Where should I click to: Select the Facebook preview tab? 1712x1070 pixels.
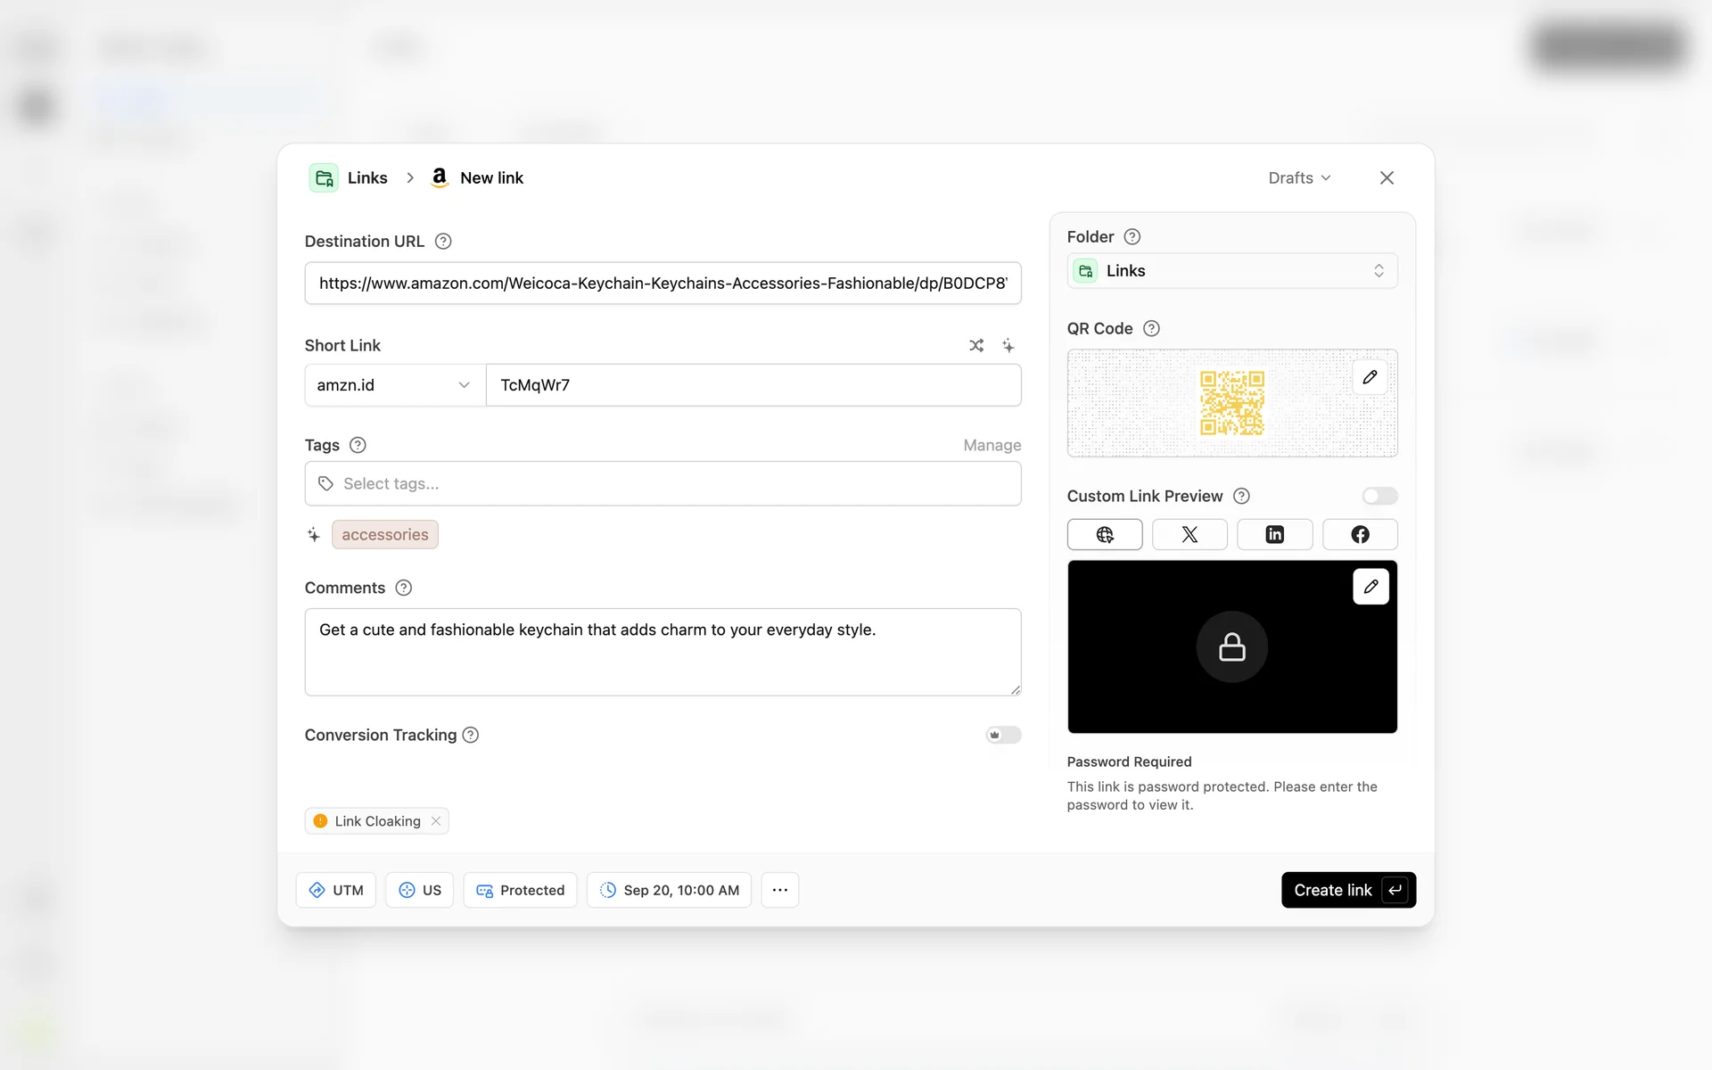tap(1360, 534)
